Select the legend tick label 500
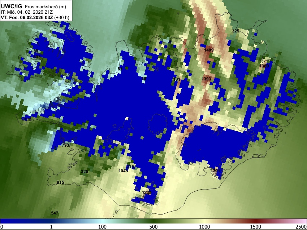 [x=153, y=227]
